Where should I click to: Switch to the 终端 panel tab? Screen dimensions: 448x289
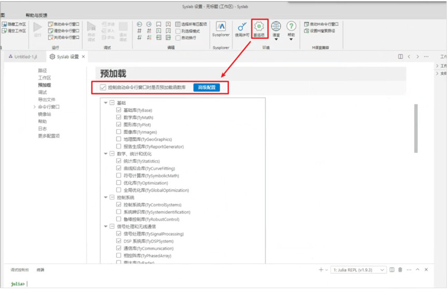tap(40, 270)
